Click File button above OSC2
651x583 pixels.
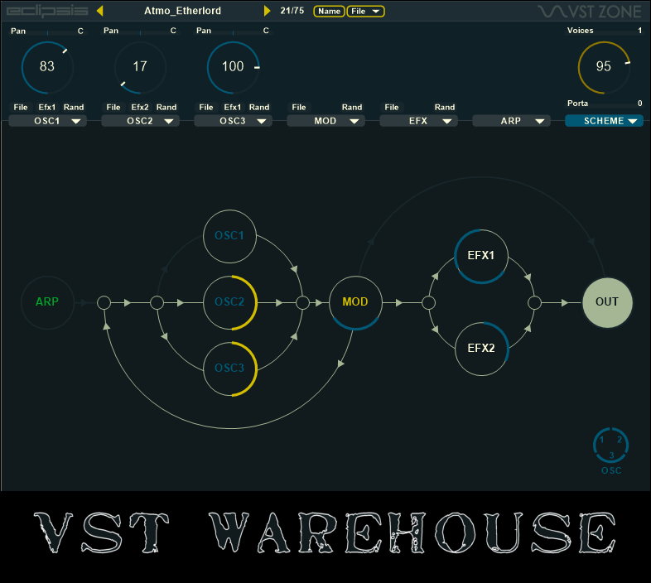[x=113, y=108]
